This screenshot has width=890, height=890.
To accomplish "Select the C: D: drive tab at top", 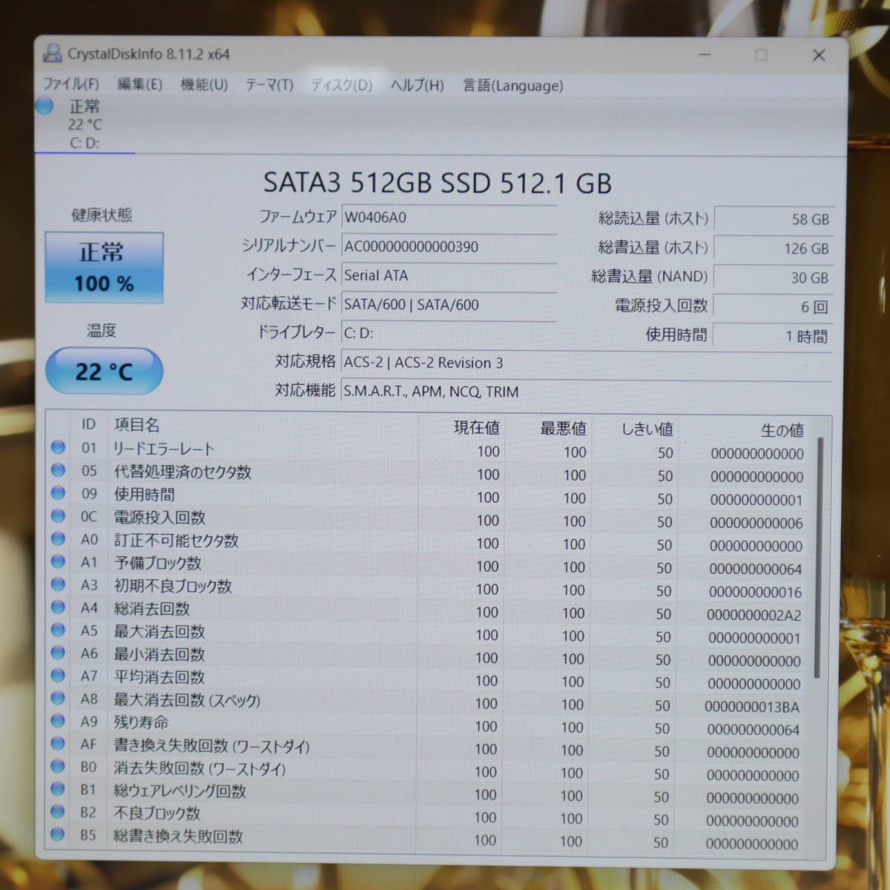I will click(x=85, y=124).
